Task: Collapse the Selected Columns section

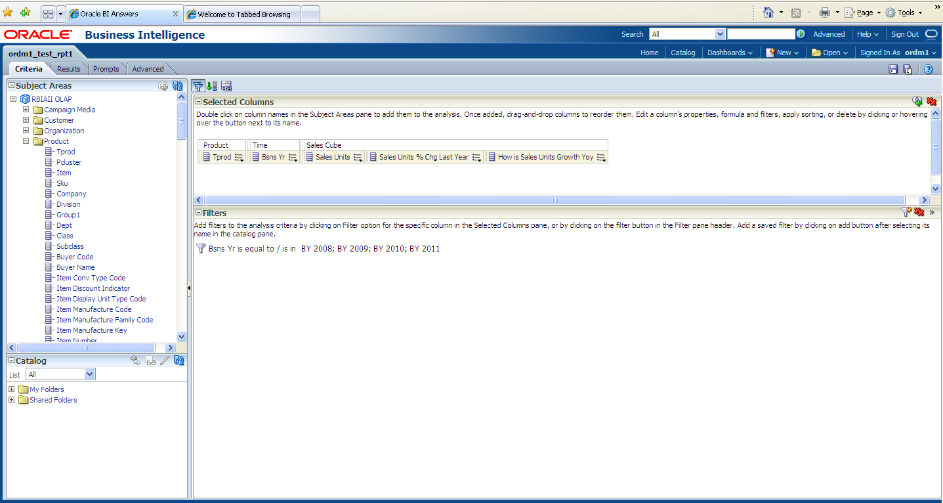Action: click(198, 102)
